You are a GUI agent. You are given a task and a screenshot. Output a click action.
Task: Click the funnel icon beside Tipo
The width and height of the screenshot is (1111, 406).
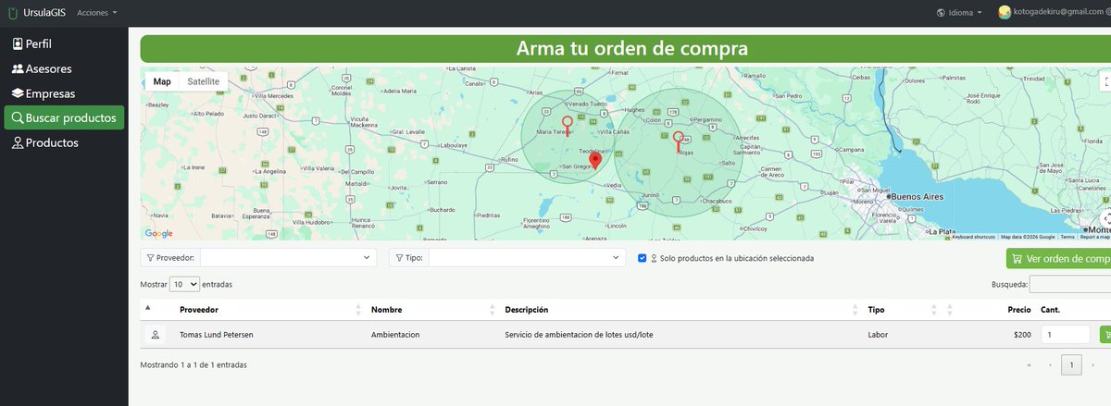pos(399,258)
